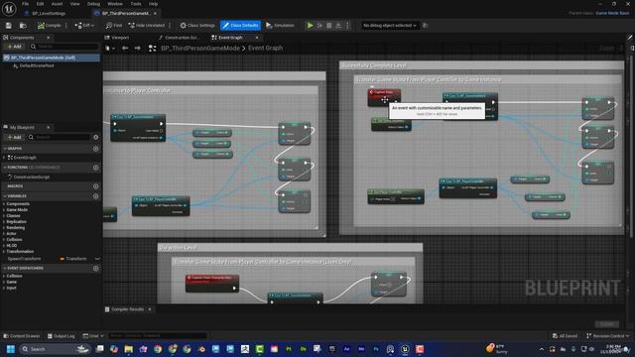635x357 pixels.
Task: Open the play options three-dot menu
Action: (x=347, y=26)
